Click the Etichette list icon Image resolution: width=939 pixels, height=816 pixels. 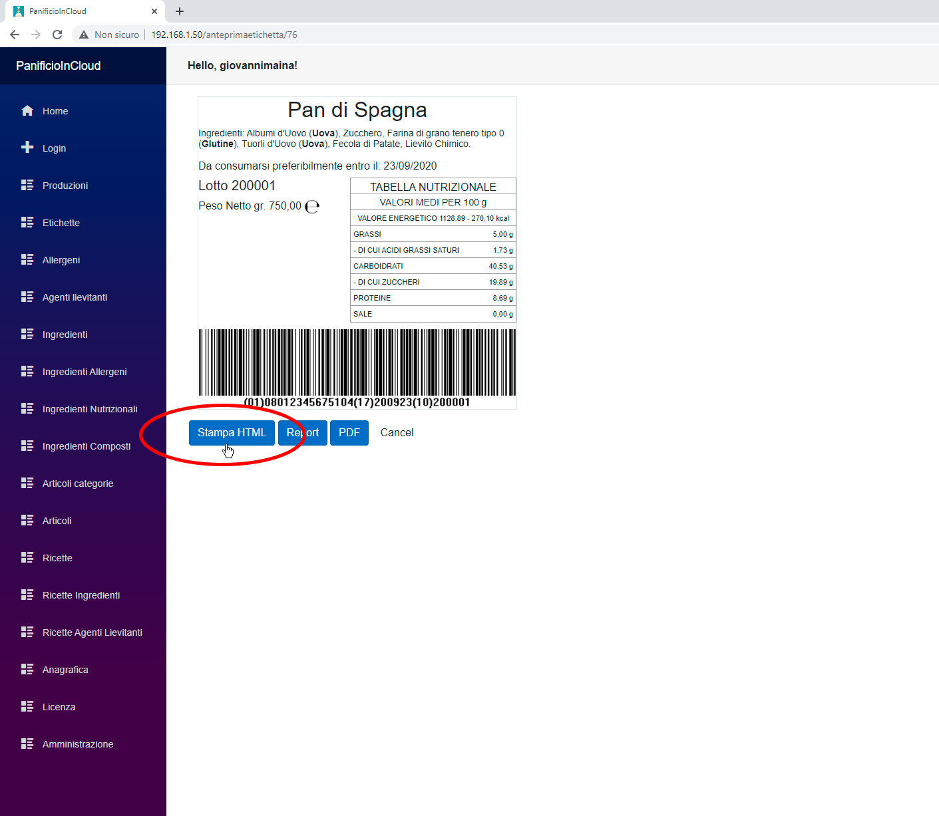(x=27, y=222)
